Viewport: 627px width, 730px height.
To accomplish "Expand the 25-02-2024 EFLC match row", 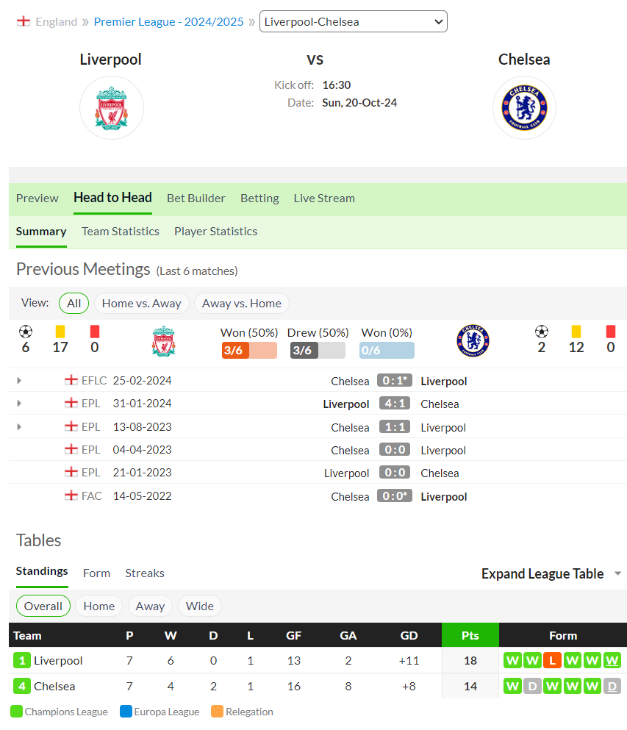I will [x=19, y=380].
